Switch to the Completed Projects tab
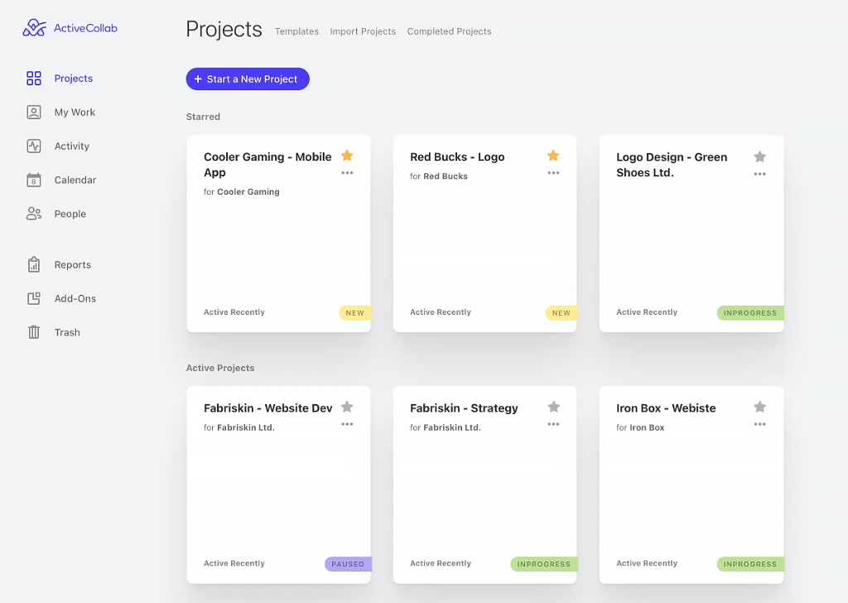The height and width of the screenshot is (603, 848). pos(449,31)
